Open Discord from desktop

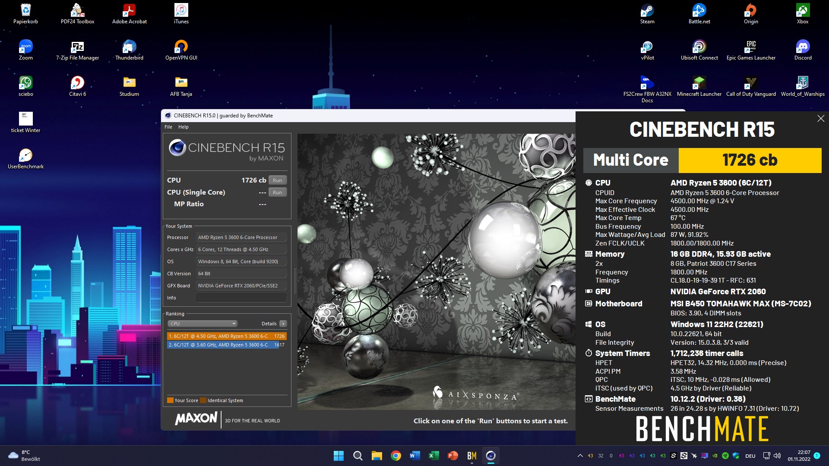[803, 50]
